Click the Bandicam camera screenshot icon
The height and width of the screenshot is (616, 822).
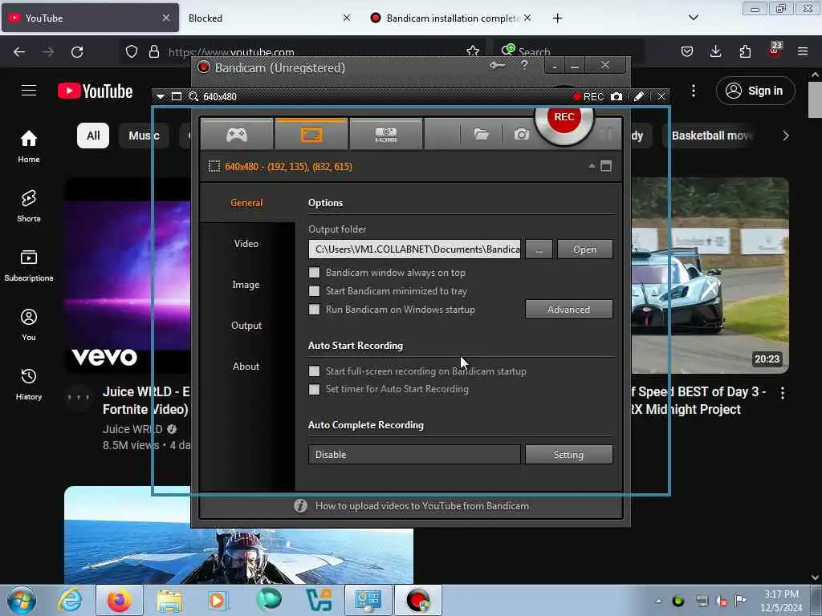pyautogui.click(x=522, y=135)
